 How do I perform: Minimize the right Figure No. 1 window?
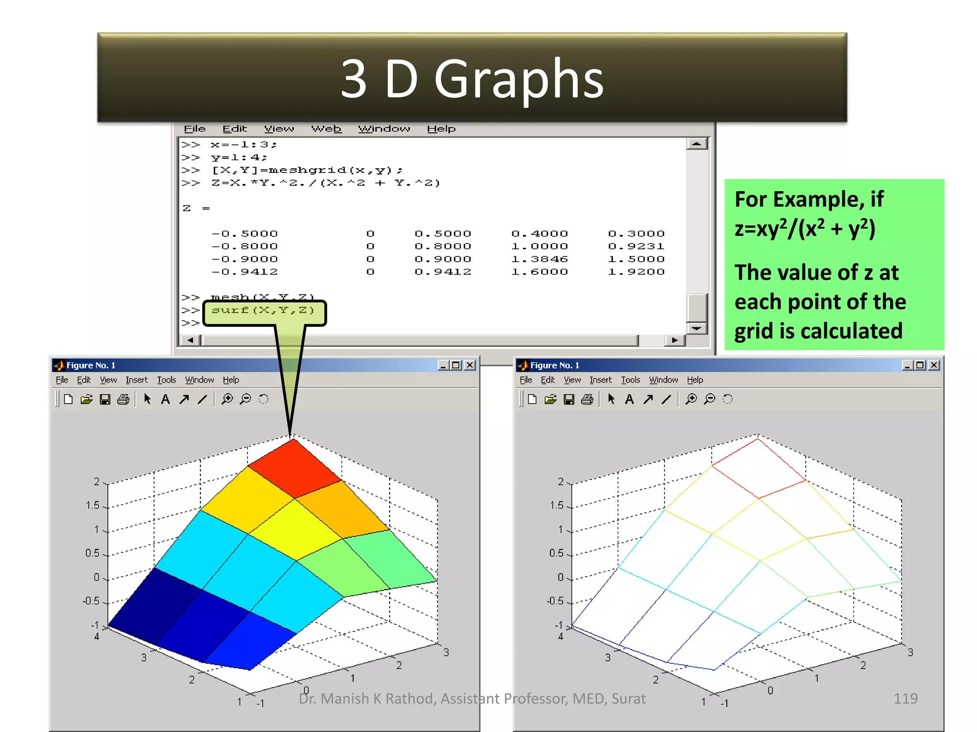[x=908, y=366]
